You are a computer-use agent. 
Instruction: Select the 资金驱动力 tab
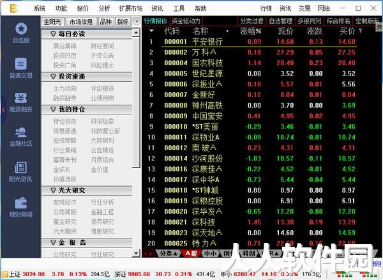click(x=186, y=21)
